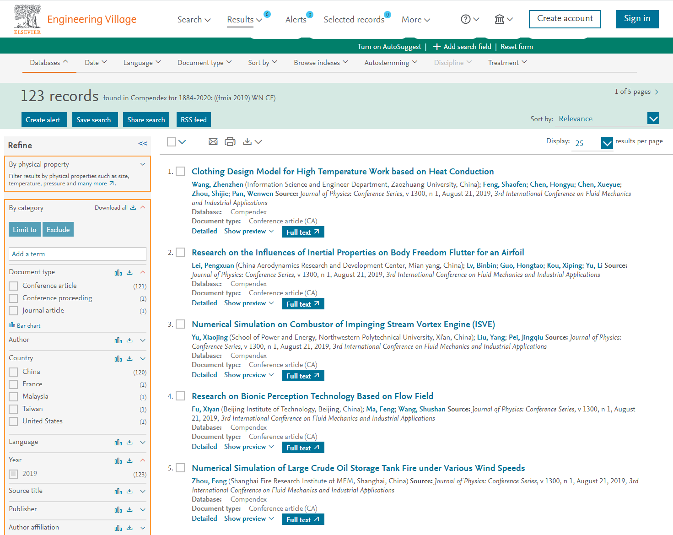Viewport: 673px width, 535px height.
Task: Collapse the By category section
Action: point(143,207)
